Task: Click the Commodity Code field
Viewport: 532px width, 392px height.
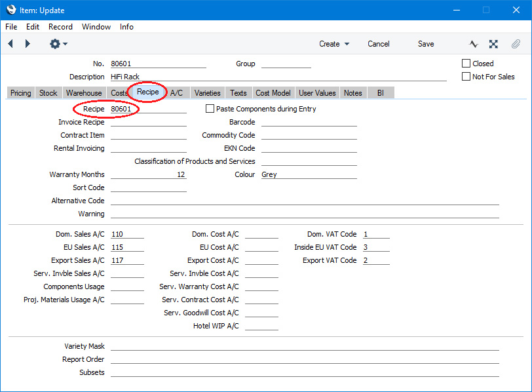Action: [x=309, y=135]
